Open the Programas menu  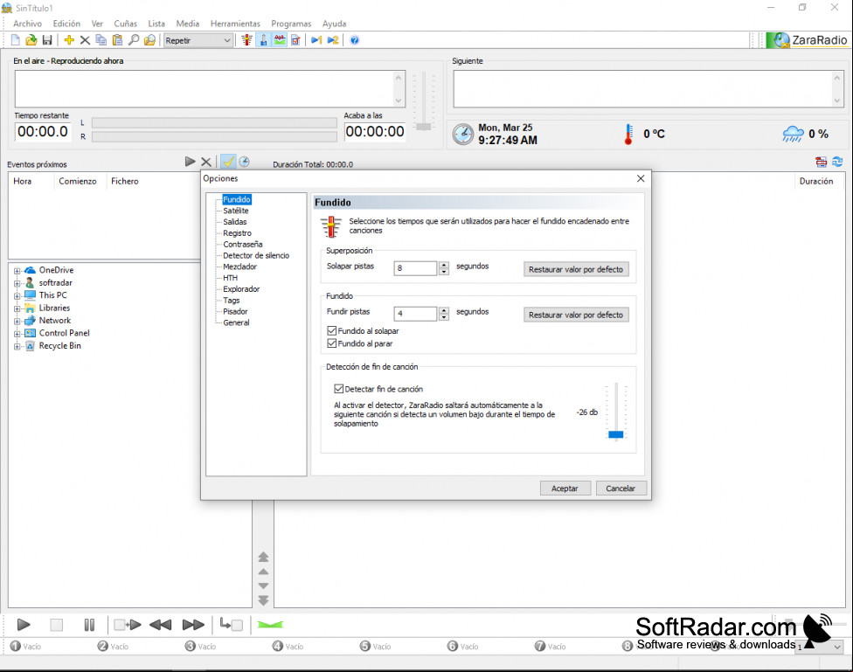point(291,24)
